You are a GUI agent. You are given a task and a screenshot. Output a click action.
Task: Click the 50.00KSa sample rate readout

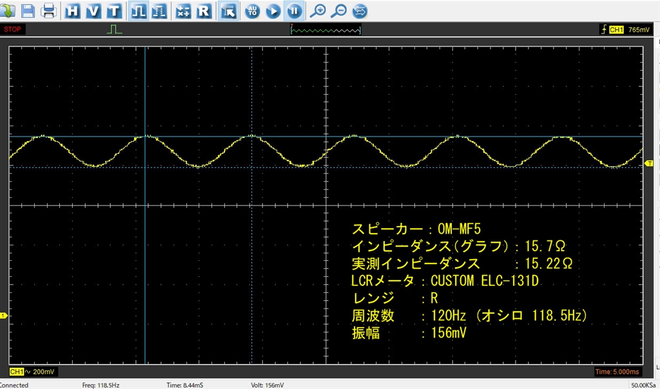[x=643, y=385]
